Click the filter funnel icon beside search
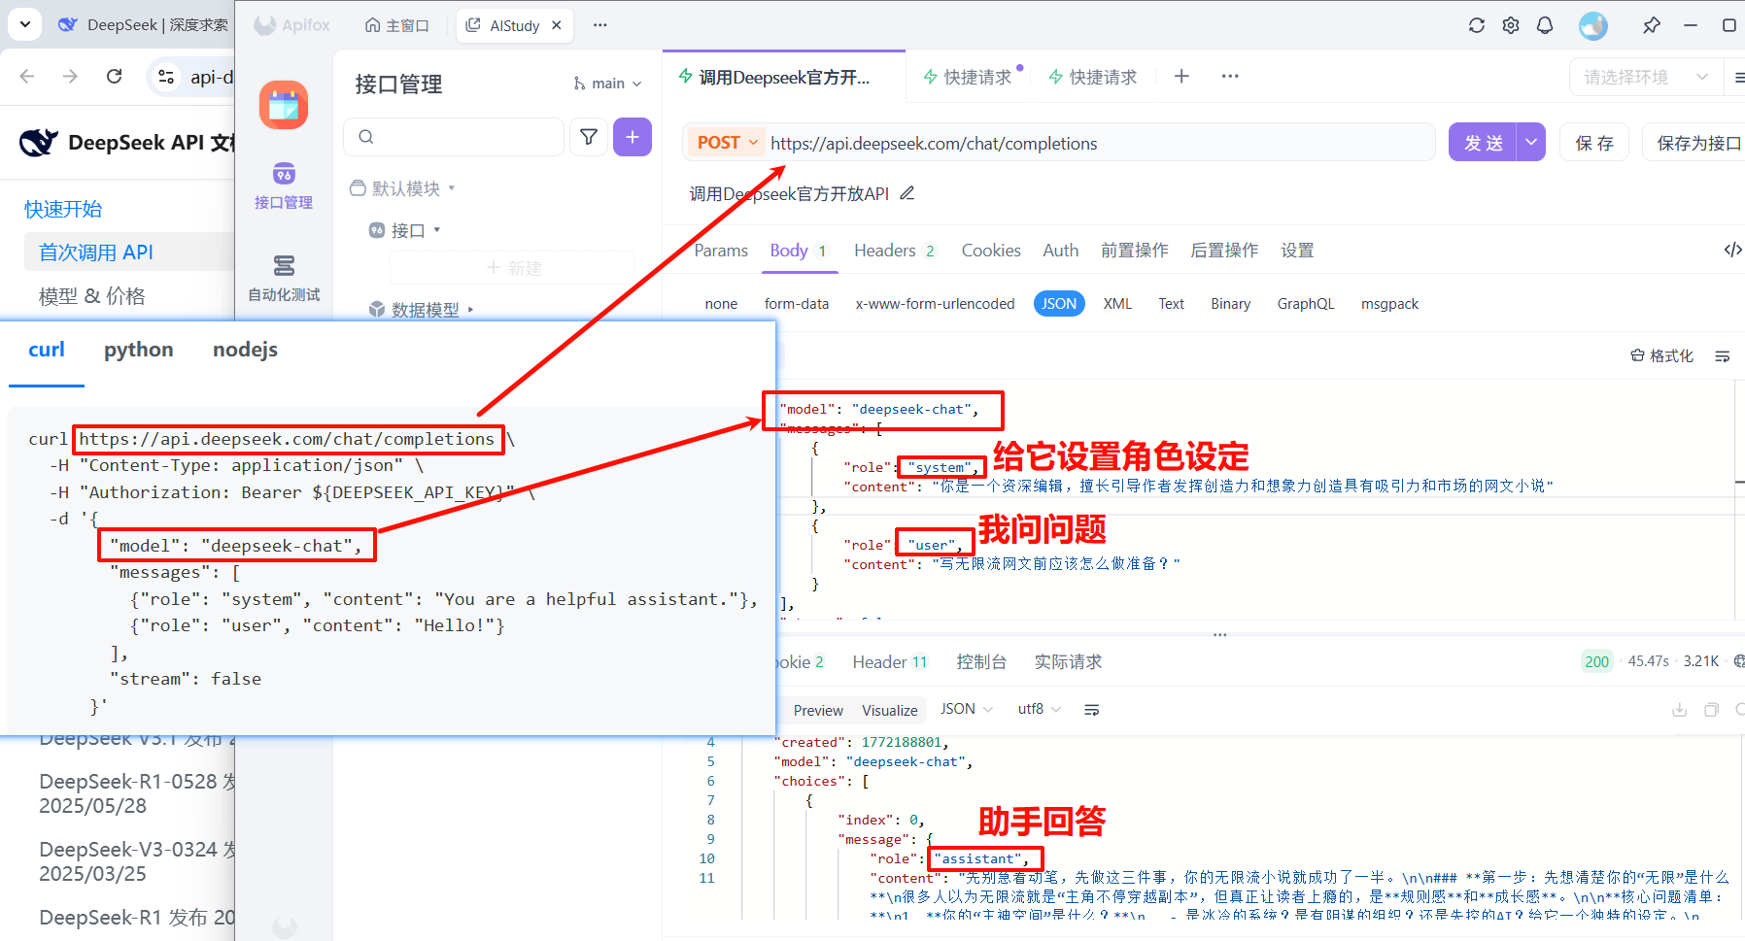Image resolution: width=1745 pixels, height=941 pixels. (x=589, y=137)
